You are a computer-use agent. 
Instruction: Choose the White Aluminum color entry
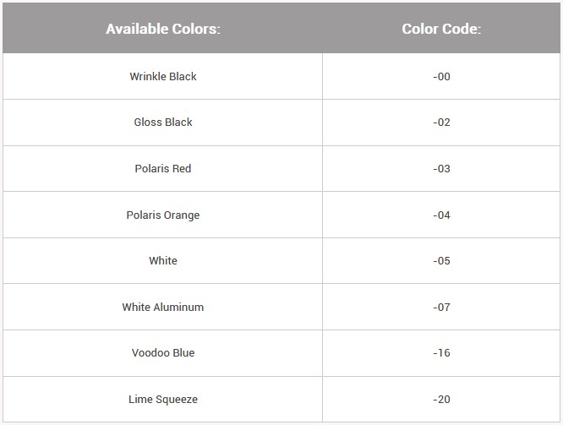point(163,308)
